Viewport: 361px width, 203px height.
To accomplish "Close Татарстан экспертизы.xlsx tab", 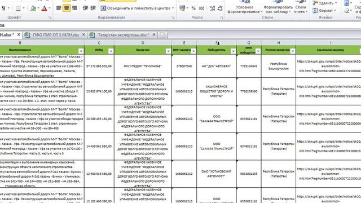I will 154,34.
